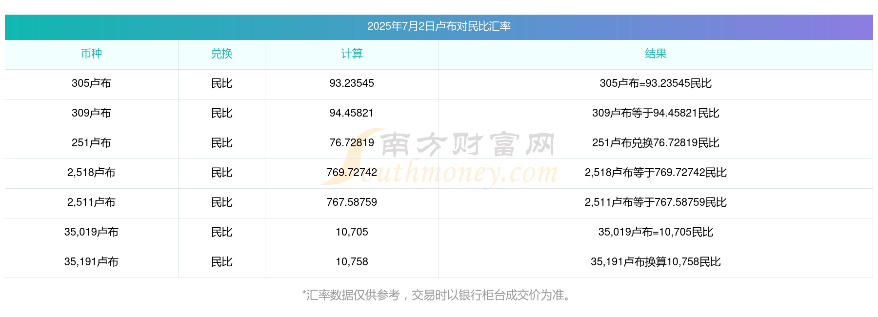Select the value 10,758

tap(352, 262)
